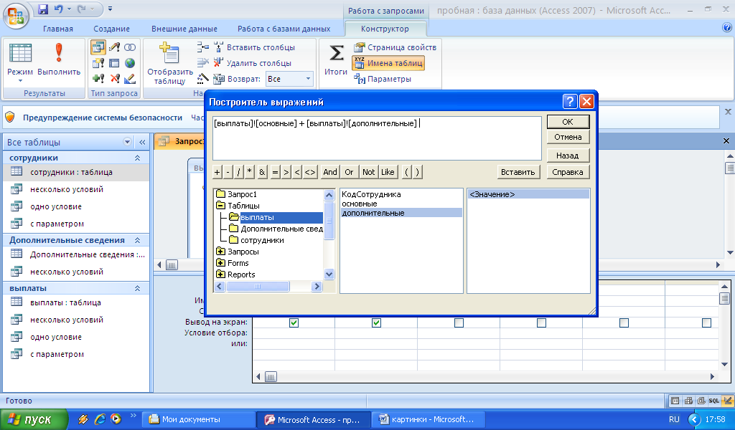Click OK in the expression builder
The width and height of the screenshot is (735, 430).
tap(568, 122)
